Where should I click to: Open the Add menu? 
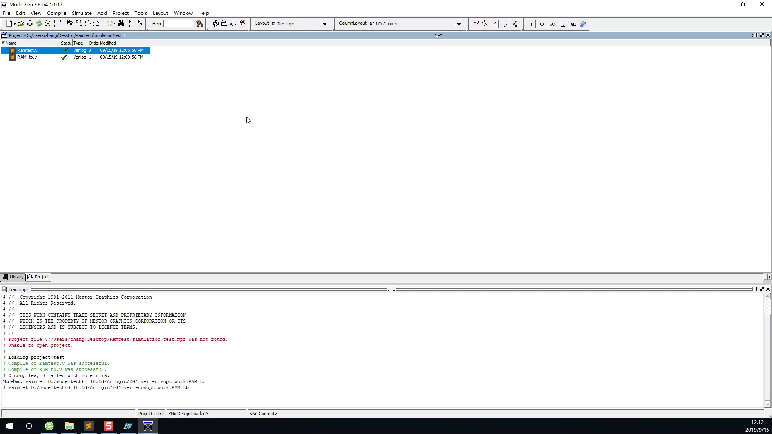[102, 13]
